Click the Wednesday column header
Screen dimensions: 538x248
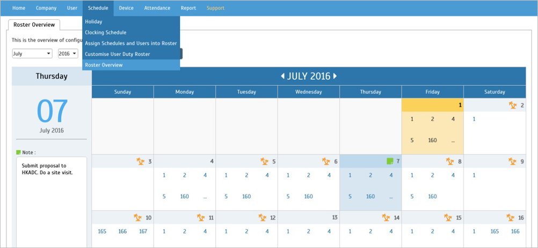click(x=308, y=92)
